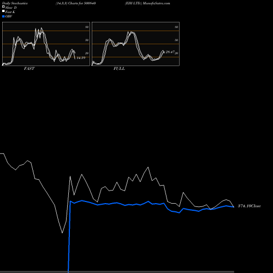Click the 50 level label in FAST chart

(87, 40)
